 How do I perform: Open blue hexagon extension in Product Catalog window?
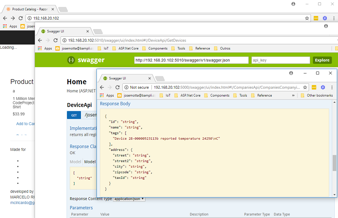[x=325, y=18]
